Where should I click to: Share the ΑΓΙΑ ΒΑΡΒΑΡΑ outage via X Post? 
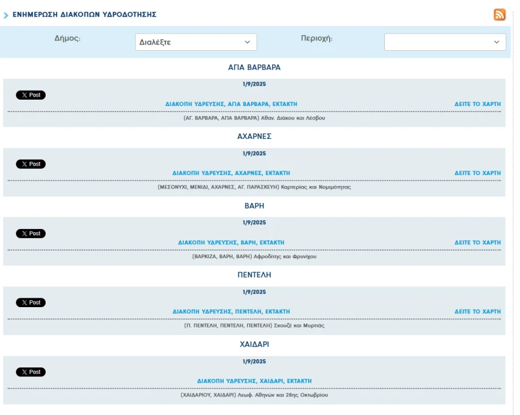[31, 95]
